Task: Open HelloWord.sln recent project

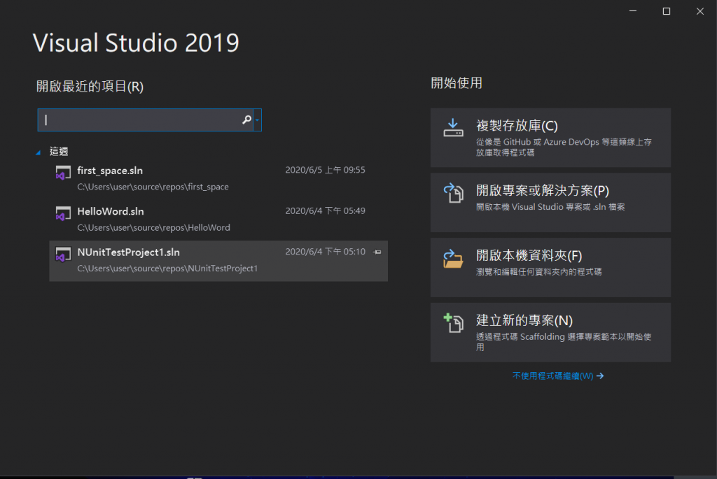Action: tap(218, 220)
